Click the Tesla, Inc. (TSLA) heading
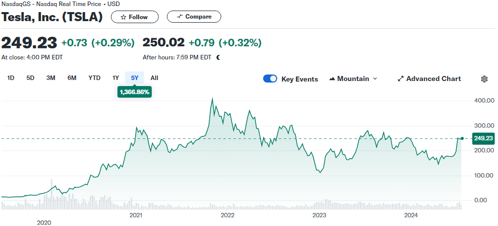The image size is (498, 226). [52, 17]
